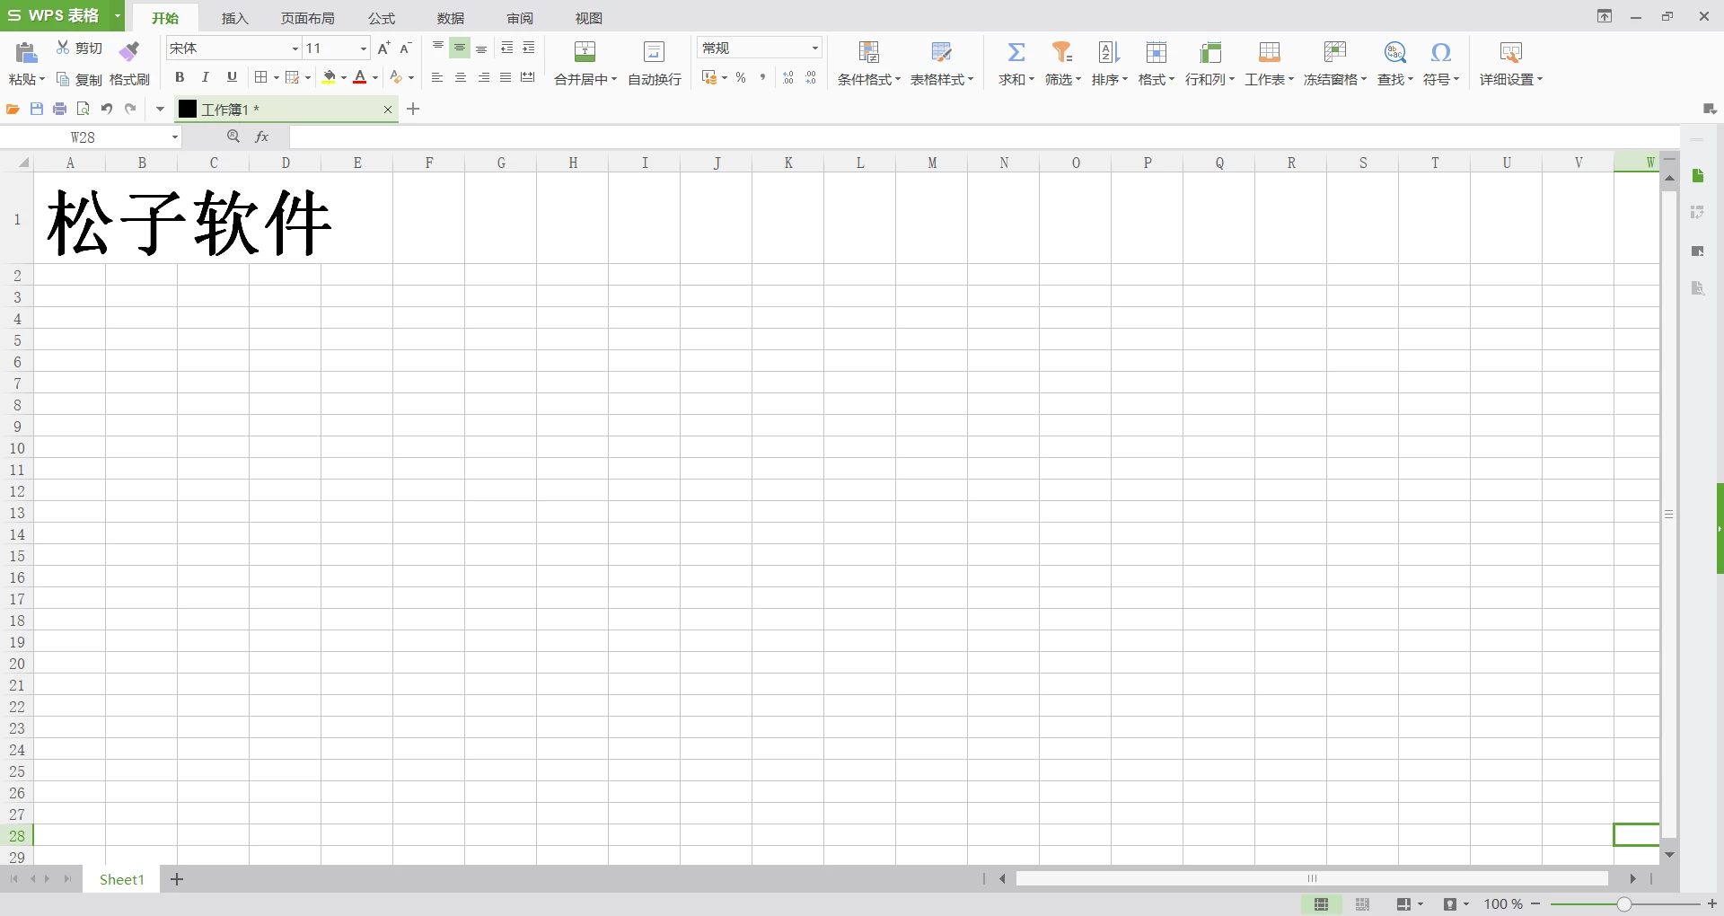The height and width of the screenshot is (916, 1724).
Task: Toggle Italic formatting button
Action: (206, 77)
